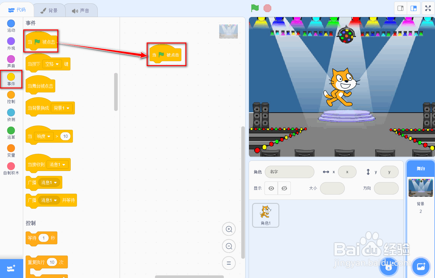Reset workspace zoom to default
The width and height of the screenshot is (435, 278).
229,263
